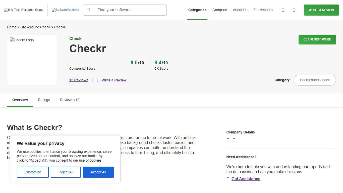Viewport: 343px width, 193px height.
Task: Click the WRITE A REVIEW button
Action: (x=321, y=10)
